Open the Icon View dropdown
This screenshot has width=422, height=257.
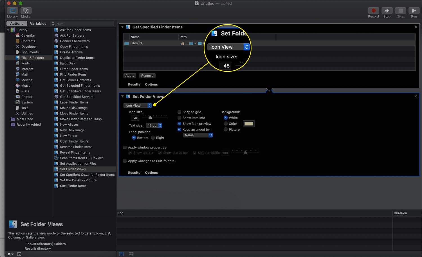138,105
